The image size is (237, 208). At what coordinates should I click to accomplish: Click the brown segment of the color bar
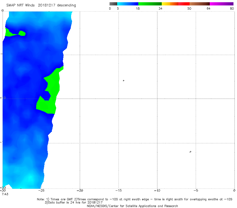[200, 4]
